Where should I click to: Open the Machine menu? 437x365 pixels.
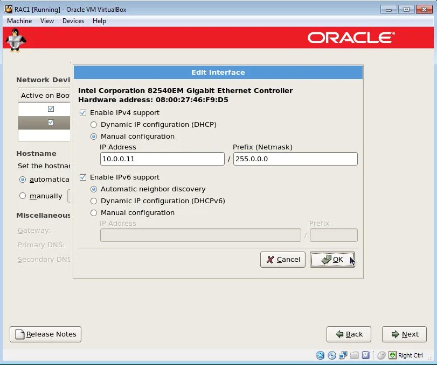tap(19, 21)
